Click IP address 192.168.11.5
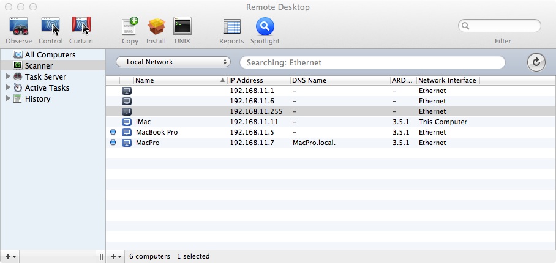 click(x=252, y=132)
